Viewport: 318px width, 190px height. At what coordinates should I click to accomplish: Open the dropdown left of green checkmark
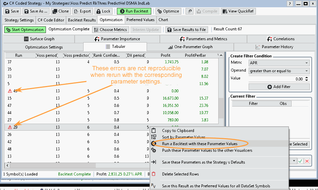pos(292,161)
